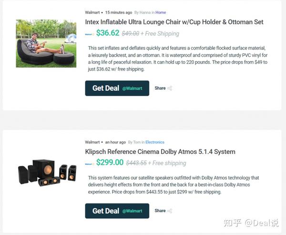This screenshot has height=235, width=286.
Task: Click the crossed-out $443.55 original price
Action: pyautogui.click(x=136, y=163)
